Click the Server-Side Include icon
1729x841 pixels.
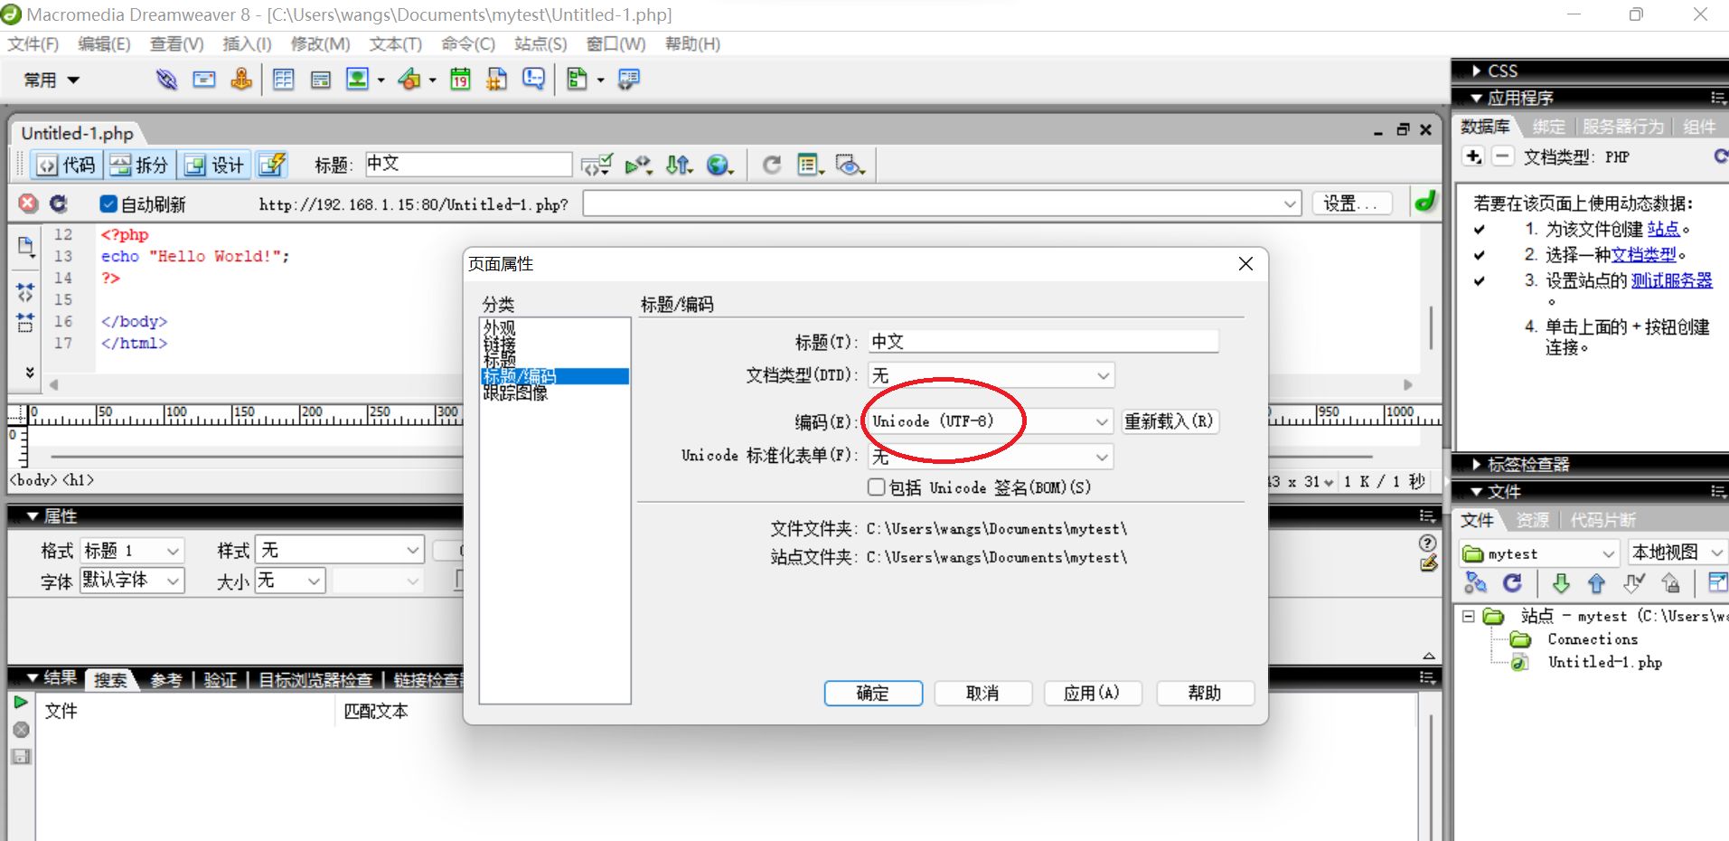(x=496, y=80)
